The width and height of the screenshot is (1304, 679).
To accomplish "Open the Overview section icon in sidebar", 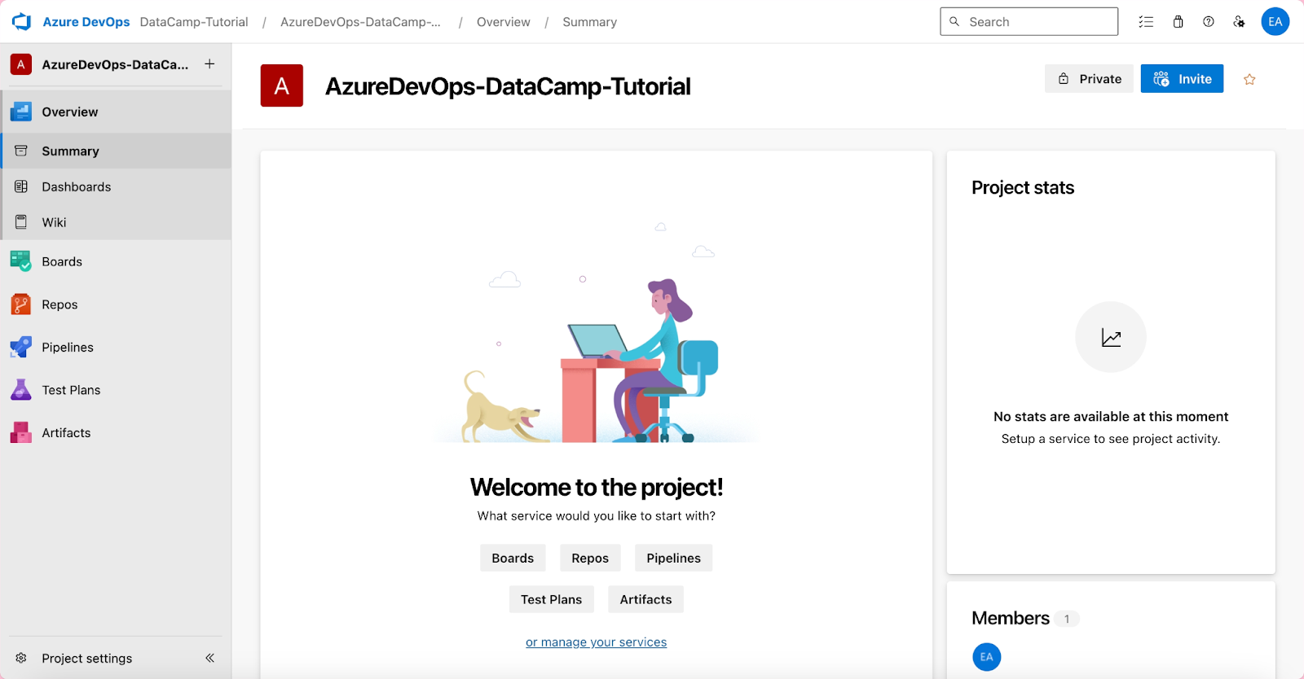I will click(x=21, y=112).
